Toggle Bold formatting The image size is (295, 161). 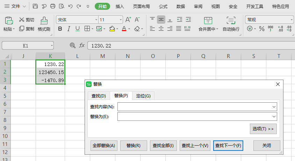(60, 29)
